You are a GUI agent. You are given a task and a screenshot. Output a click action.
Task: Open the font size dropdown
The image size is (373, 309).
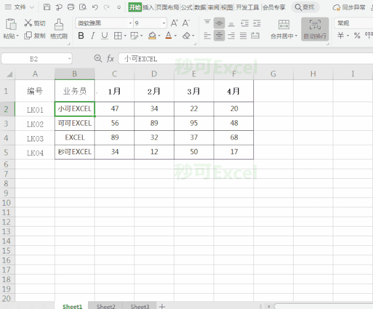(x=164, y=23)
